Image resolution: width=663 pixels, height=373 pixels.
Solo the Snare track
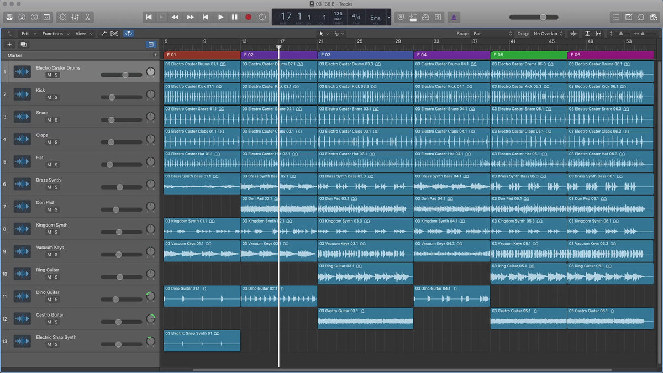pyautogui.click(x=56, y=120)
